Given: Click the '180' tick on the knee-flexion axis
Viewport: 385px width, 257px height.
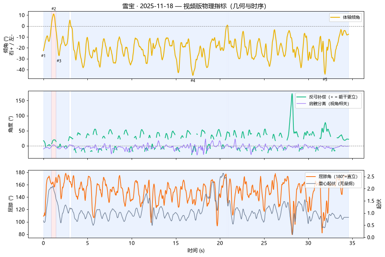Looking at the screenshot, I should point(20,173).
